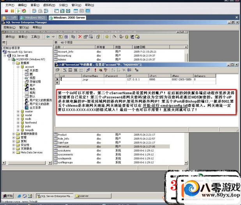Screen dimensions: 241x205
Task: Expand Meta Data Services folder
Action: click(14, 153)
